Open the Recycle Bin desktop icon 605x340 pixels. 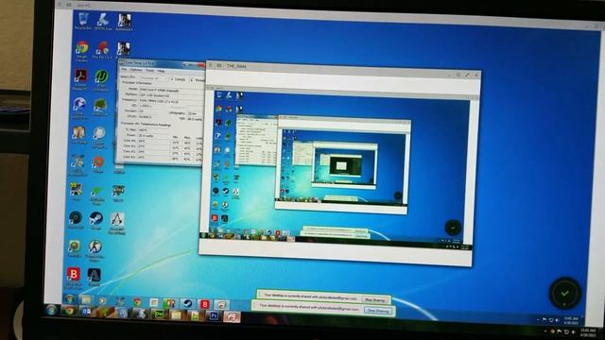82,20
